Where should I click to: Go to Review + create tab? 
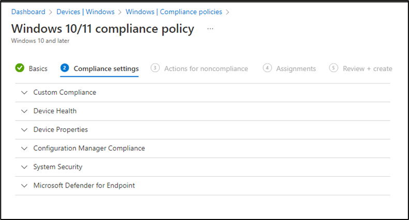tap(368, 69)
